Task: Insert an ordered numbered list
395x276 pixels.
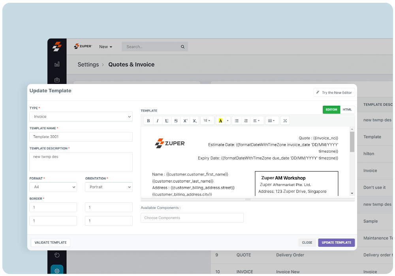Action: pos(246,121)
